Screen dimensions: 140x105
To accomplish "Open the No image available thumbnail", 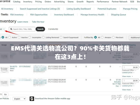I will [x=4, y=70].
